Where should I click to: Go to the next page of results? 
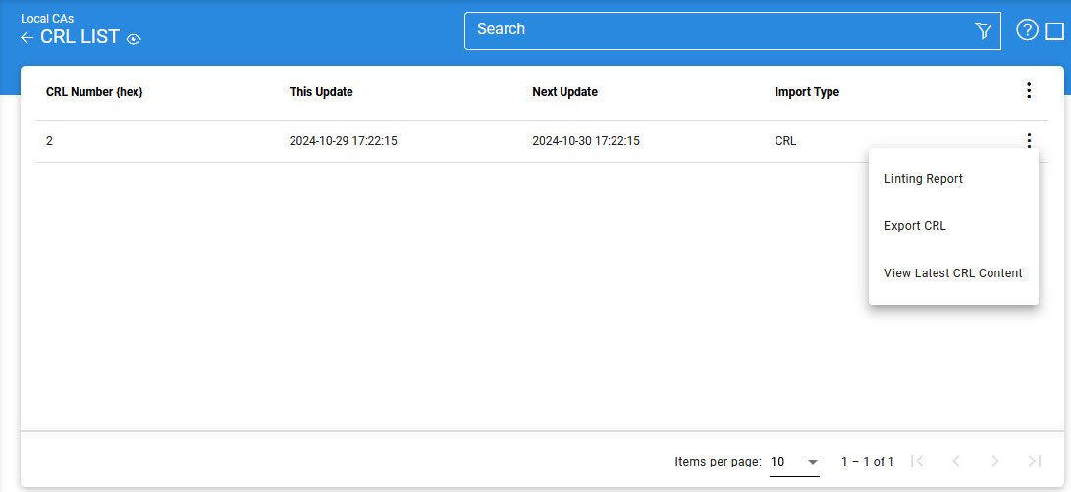click(x=994, y=461)
